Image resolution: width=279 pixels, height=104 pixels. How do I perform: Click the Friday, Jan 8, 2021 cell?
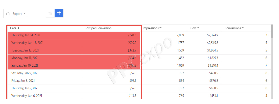(x=23, y=81)
